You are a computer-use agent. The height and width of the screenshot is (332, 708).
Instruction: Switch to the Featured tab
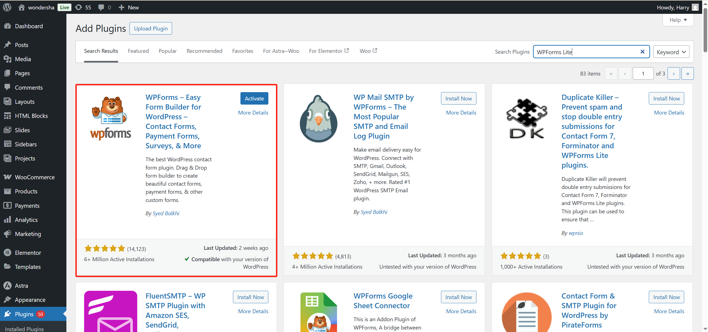pyautogui.click(x=138, y=51)
